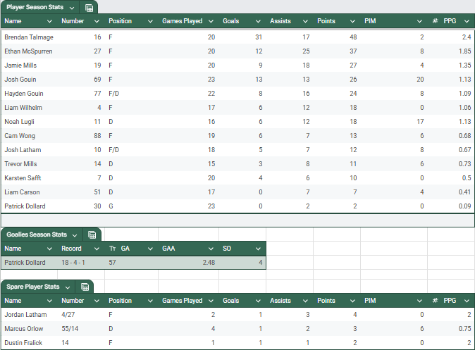Open Player Season Stats table view icon
This screenshot has width=475, height=350.
[89, 8]
